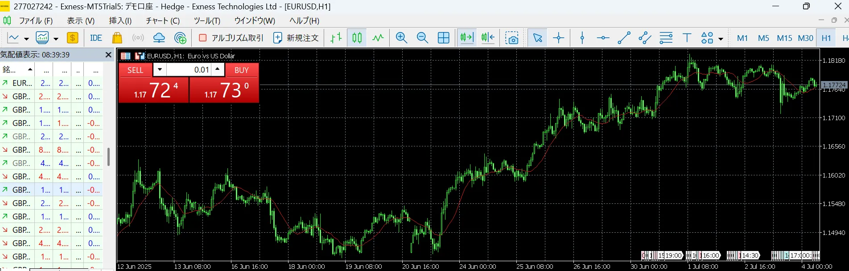Select the horizontal line drawing tool
The image size is (849, 271).
tap(603, 38)
